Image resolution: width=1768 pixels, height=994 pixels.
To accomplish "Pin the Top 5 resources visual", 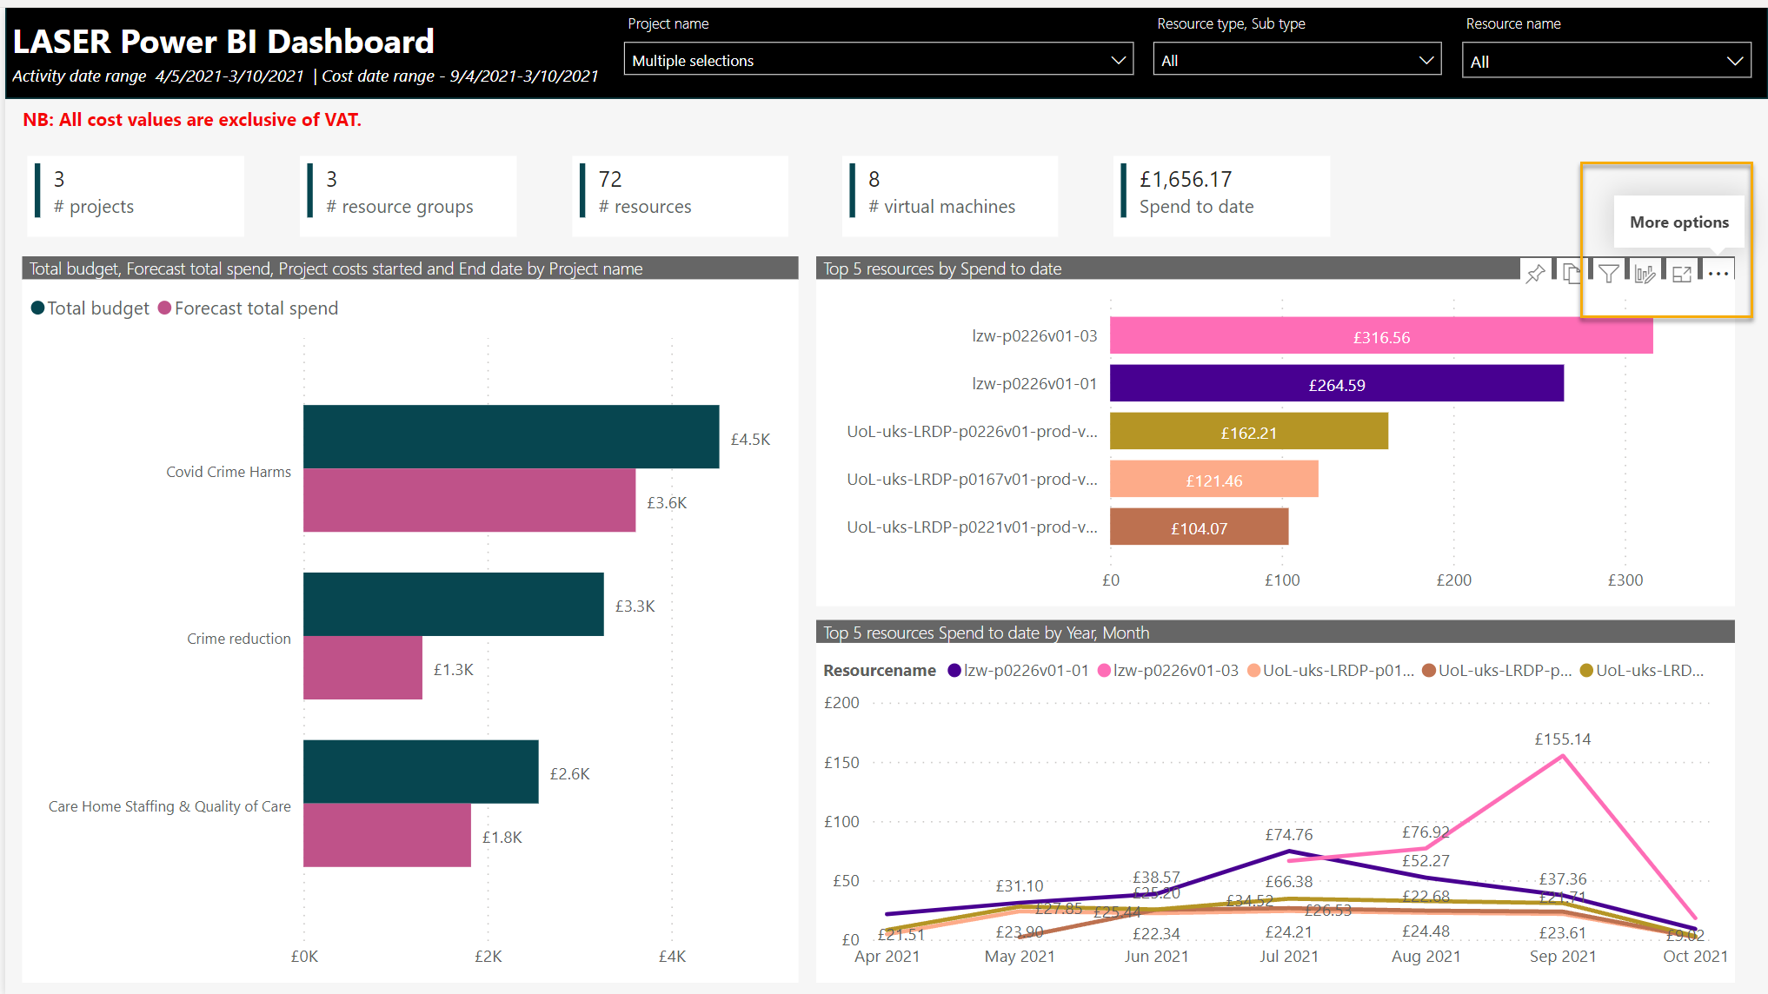I will point(1536,274).
